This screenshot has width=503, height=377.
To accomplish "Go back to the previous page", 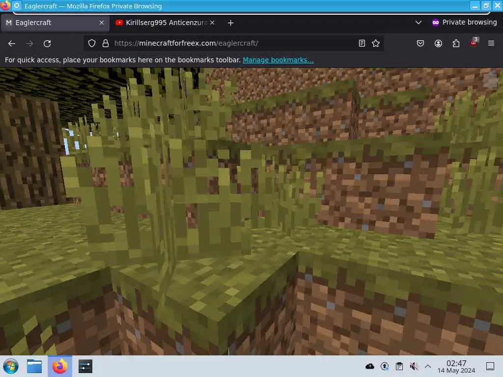I will 12,43.
